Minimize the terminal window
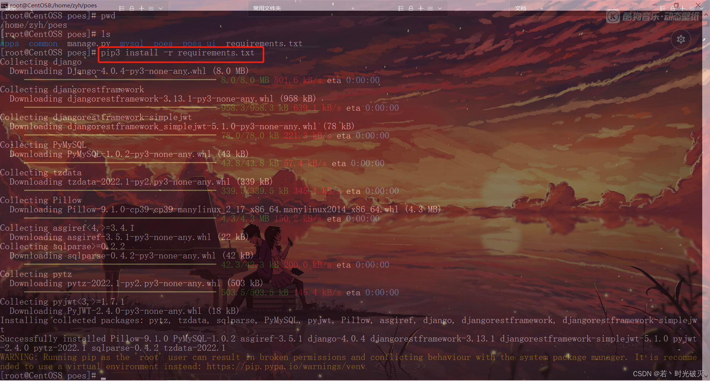 655,5
